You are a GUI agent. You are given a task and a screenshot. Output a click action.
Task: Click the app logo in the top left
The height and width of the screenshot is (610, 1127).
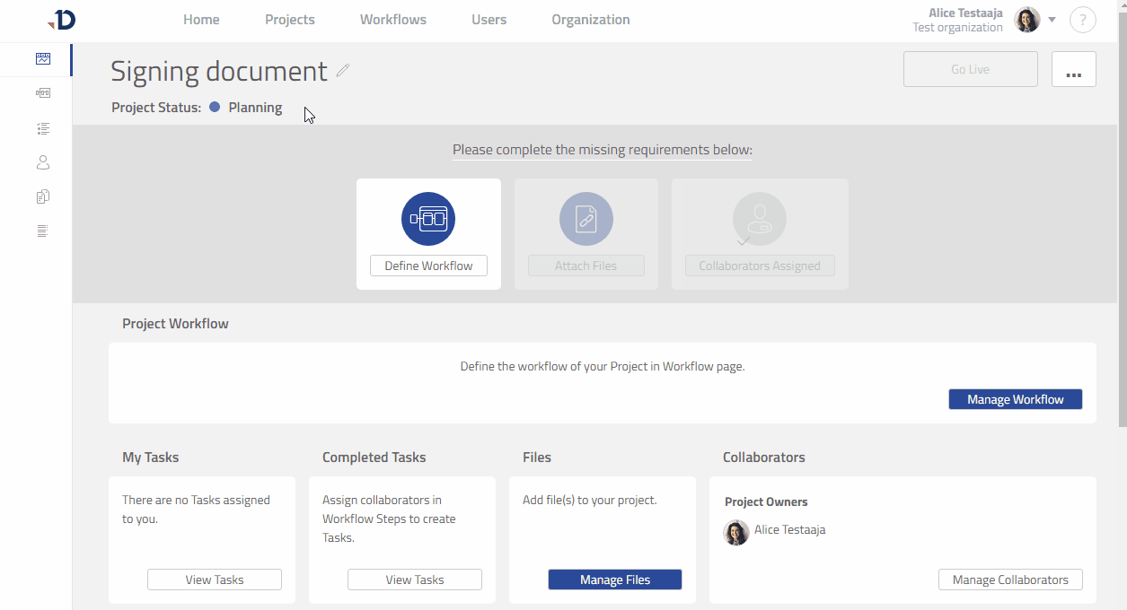click(62, 20)
